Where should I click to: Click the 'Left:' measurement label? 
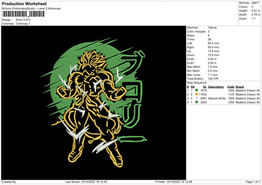(190, 43)
